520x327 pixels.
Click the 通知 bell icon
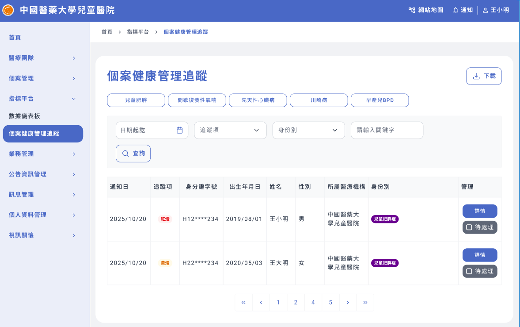point(455,10)
